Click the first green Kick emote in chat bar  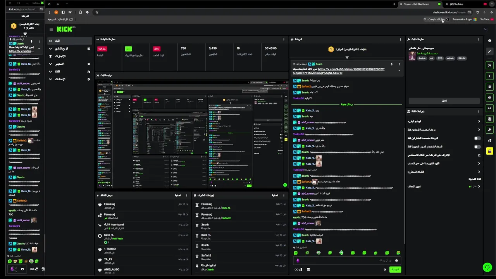click(x=296, y=253)
